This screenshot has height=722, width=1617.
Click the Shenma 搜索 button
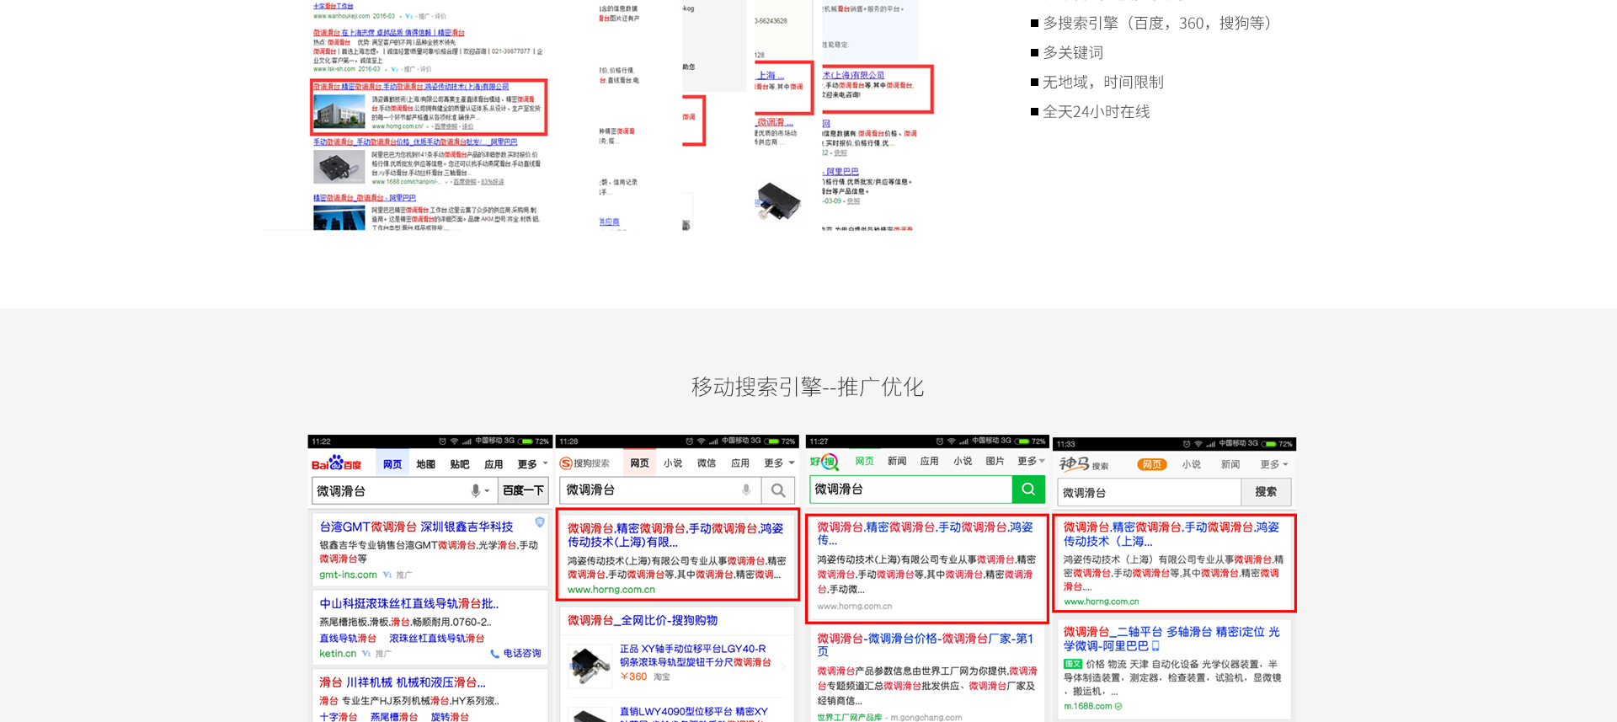click(x=1266, y=492)
